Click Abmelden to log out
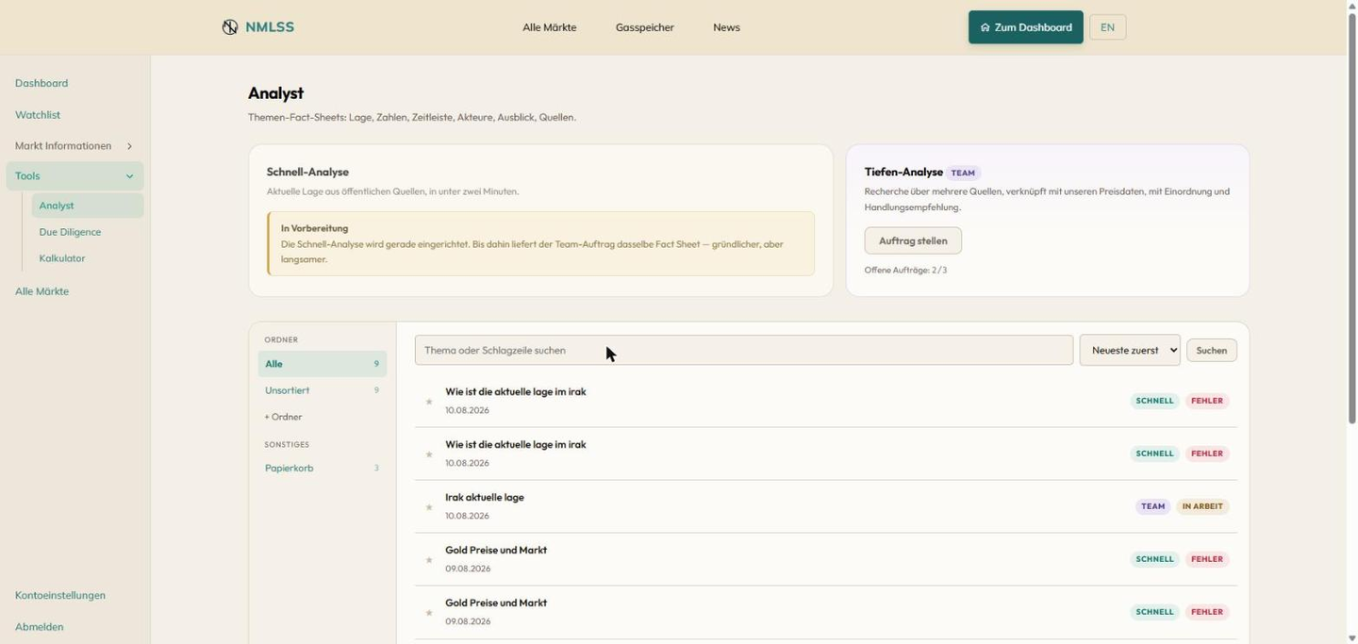Image resolution: width=1358 pixels, height=644 pixels. (x=40, y=627)
